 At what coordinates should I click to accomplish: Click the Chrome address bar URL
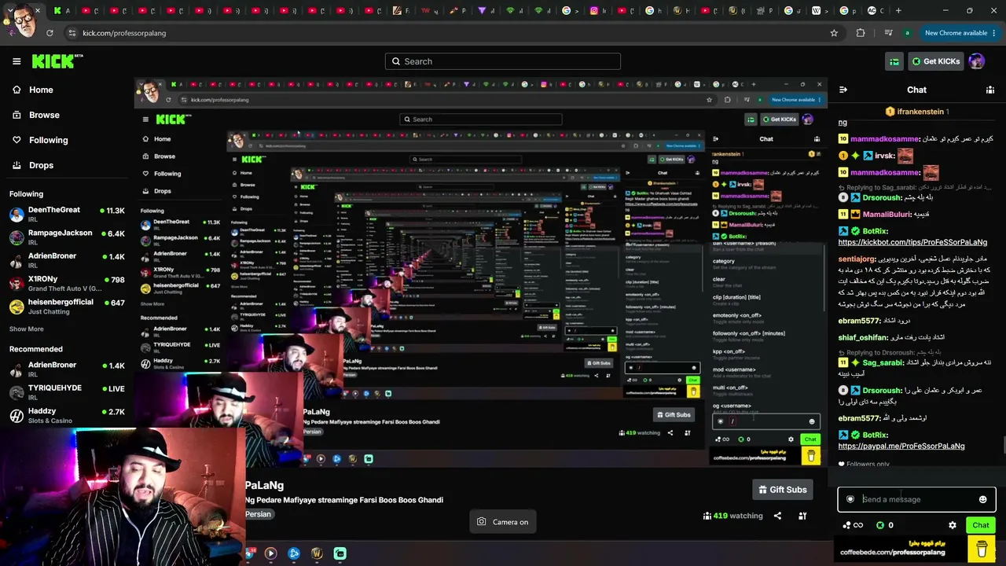tap(124, 33)
